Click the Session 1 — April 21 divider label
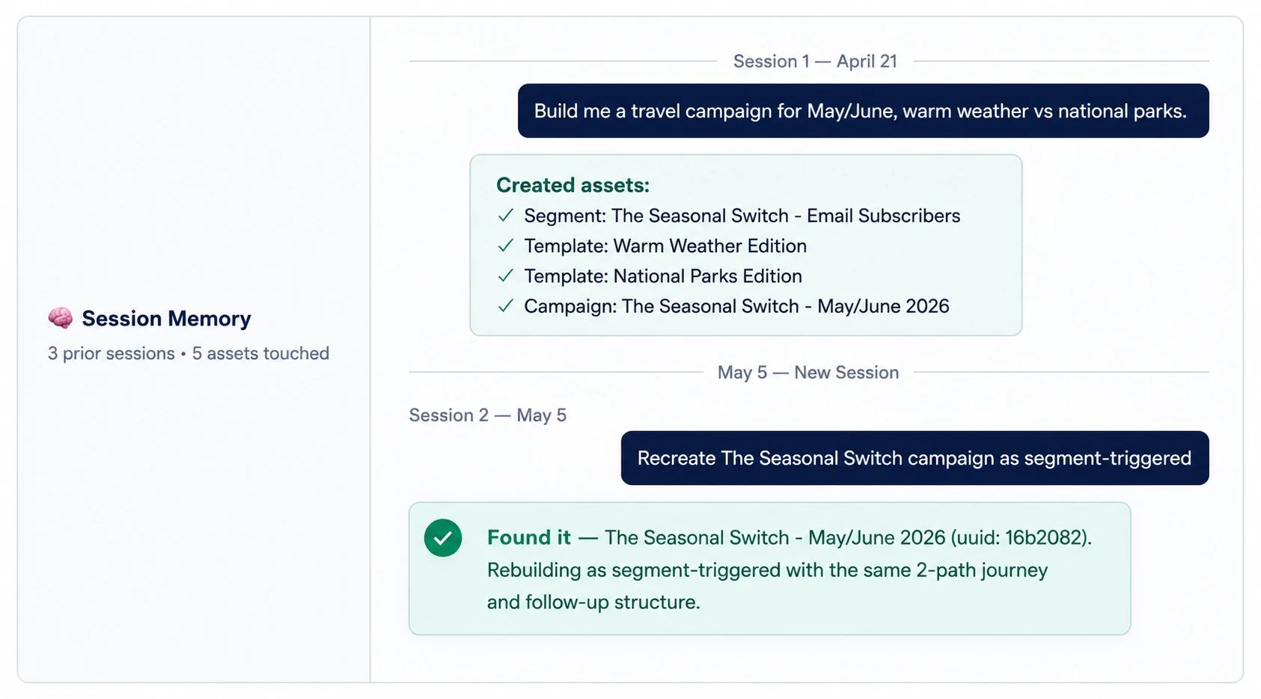 click(x=815, y=61)
